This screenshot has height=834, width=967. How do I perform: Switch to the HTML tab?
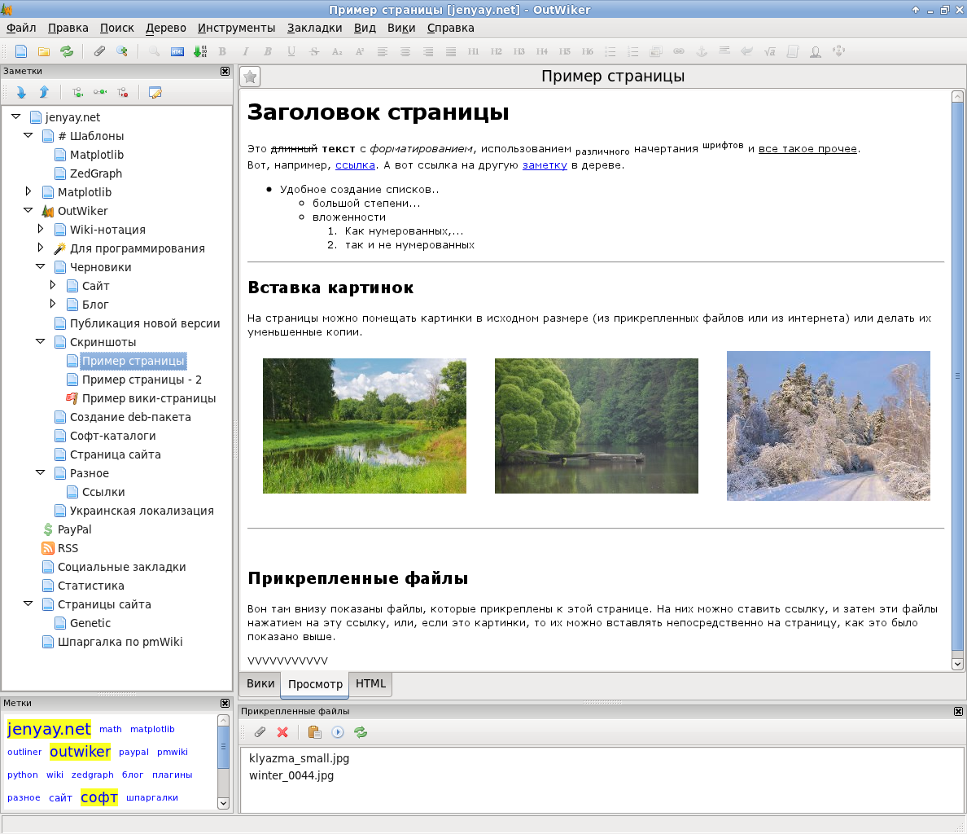(370, 684)
